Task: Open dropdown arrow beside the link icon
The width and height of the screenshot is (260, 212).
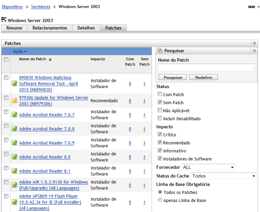Action: pos(258,7)
